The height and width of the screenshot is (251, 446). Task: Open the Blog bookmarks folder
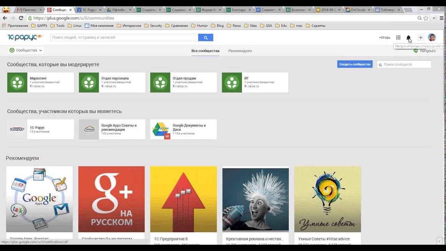217,25
